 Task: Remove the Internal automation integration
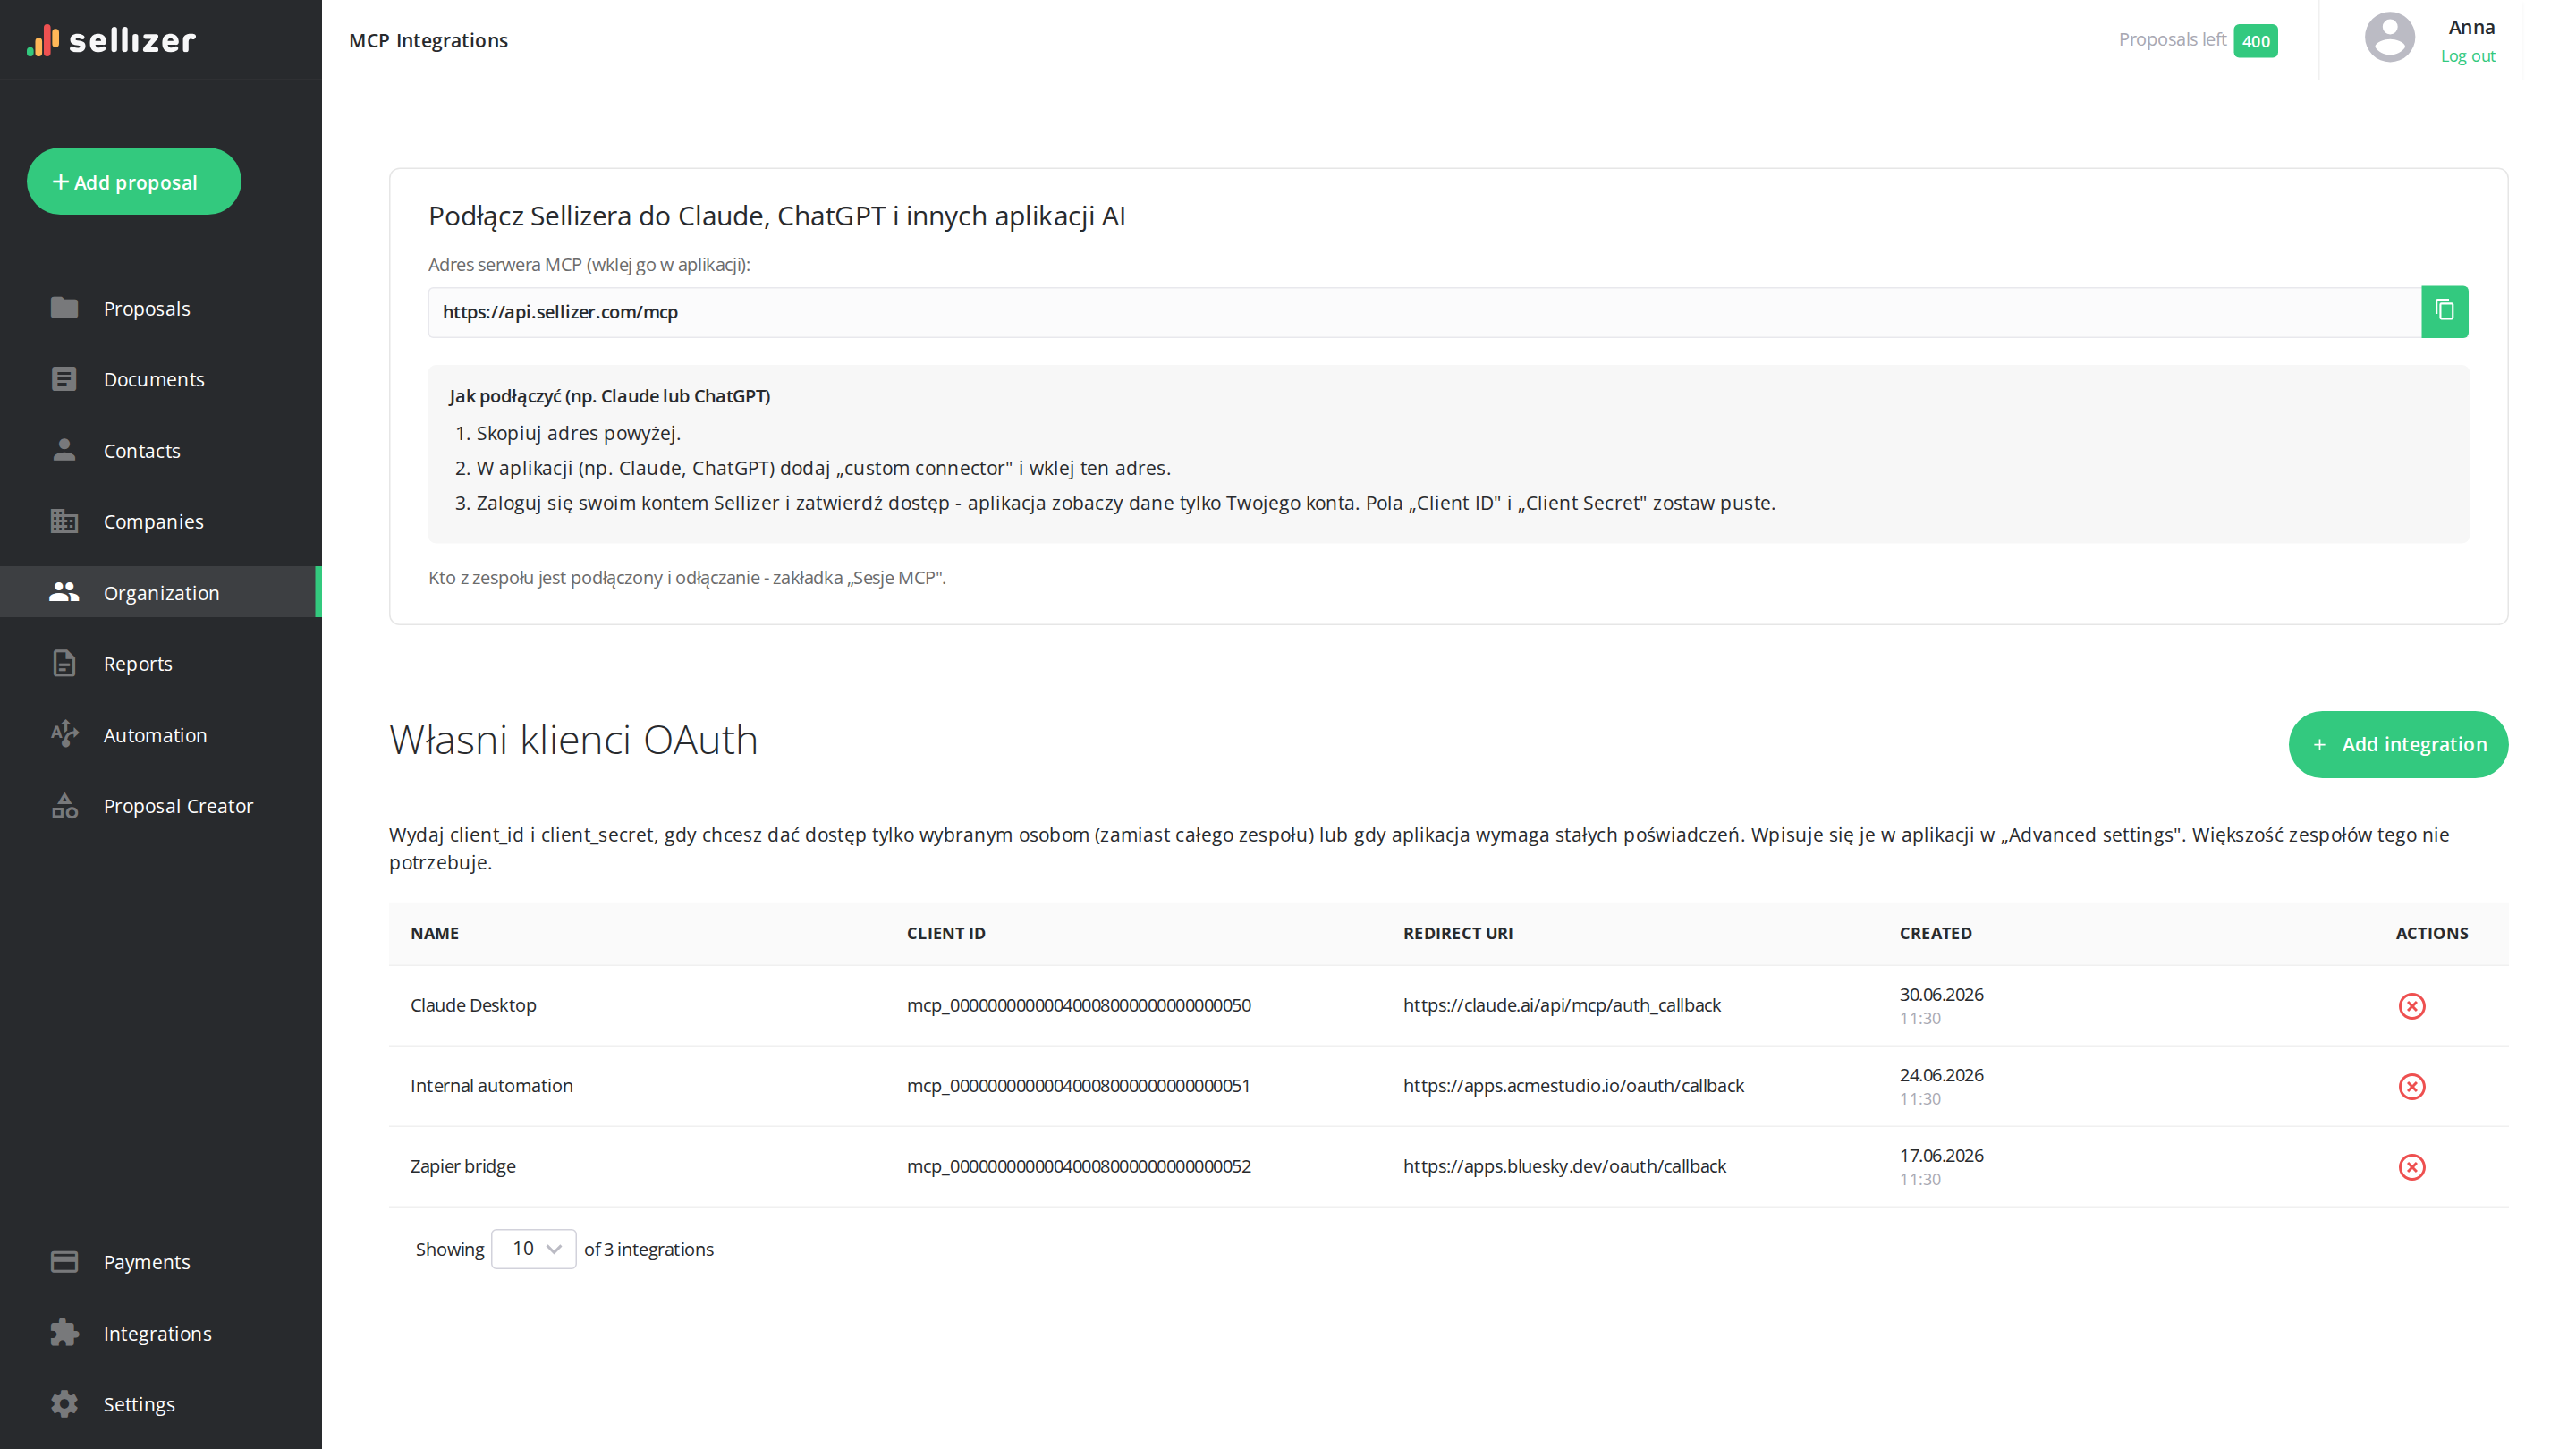(2411, 1086)
